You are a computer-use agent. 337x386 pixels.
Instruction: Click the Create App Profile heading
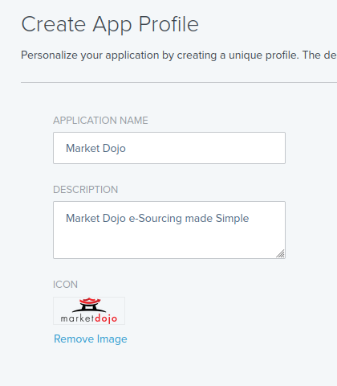(x=110, y=24)
